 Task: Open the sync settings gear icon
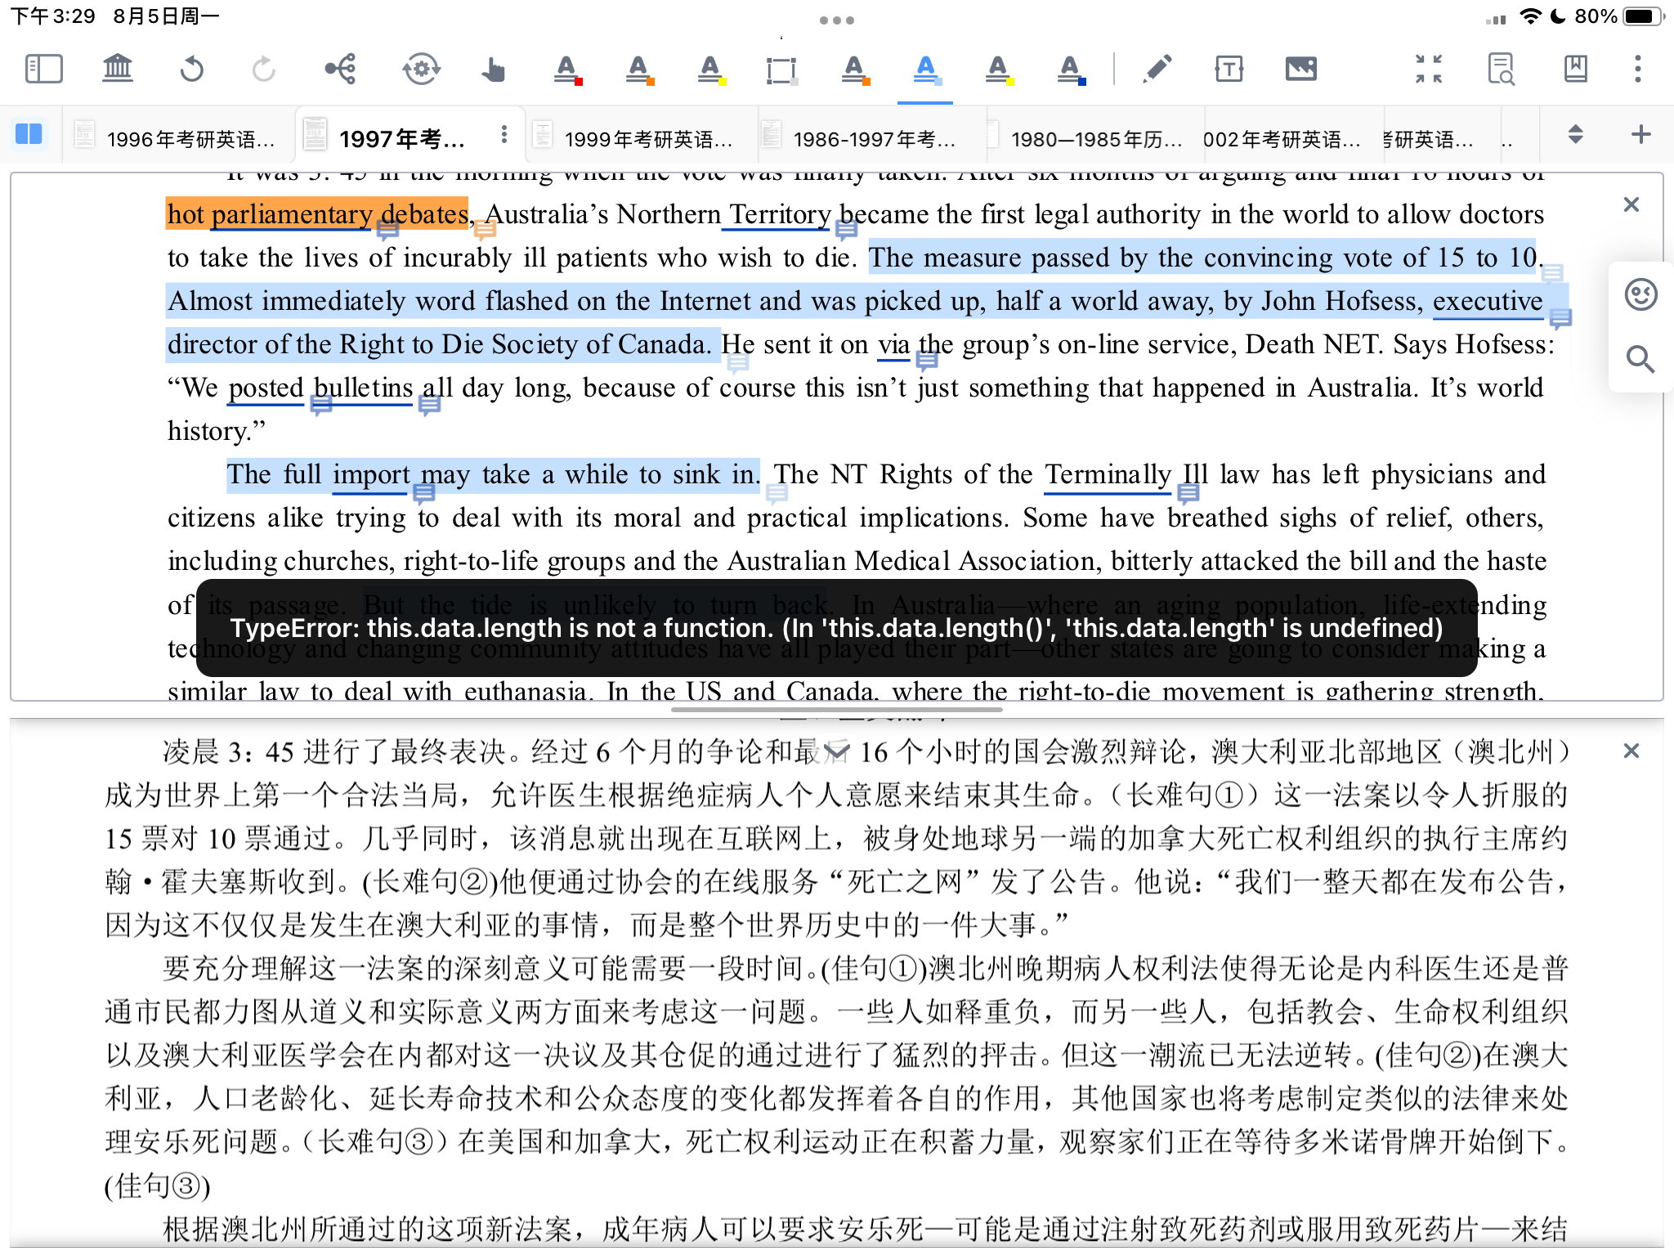point(421,70)
